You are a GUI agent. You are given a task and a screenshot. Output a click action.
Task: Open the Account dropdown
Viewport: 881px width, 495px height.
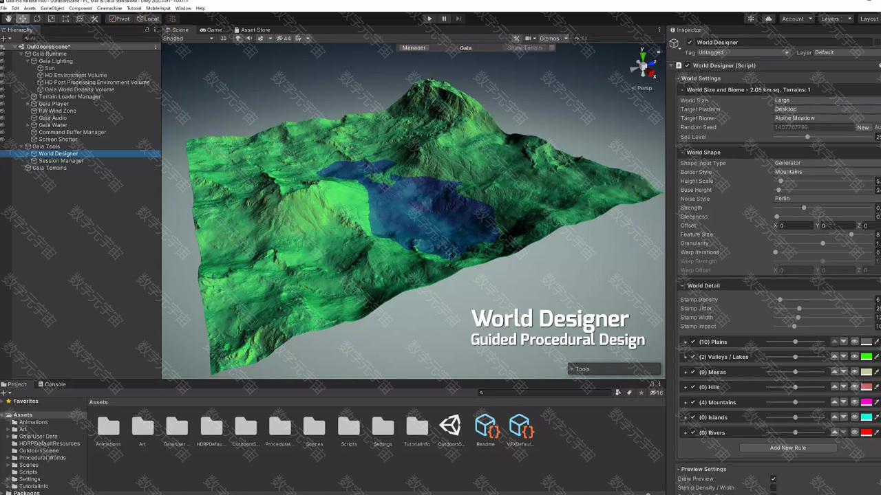click(796, 19)
